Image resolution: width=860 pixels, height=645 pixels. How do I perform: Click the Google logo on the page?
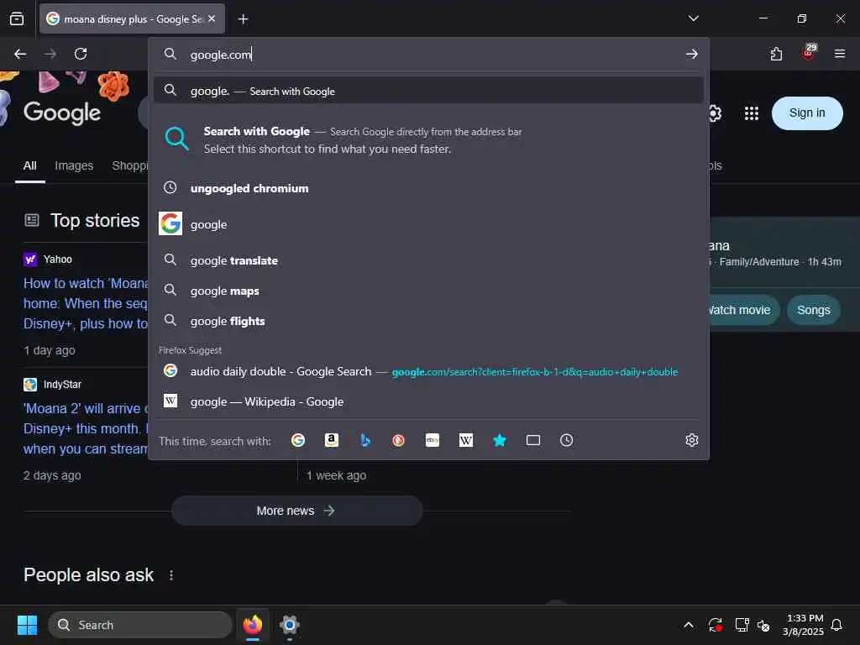[62, 113]
